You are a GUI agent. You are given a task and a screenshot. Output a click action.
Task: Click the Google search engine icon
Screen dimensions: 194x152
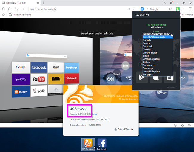tap(142, 9)
